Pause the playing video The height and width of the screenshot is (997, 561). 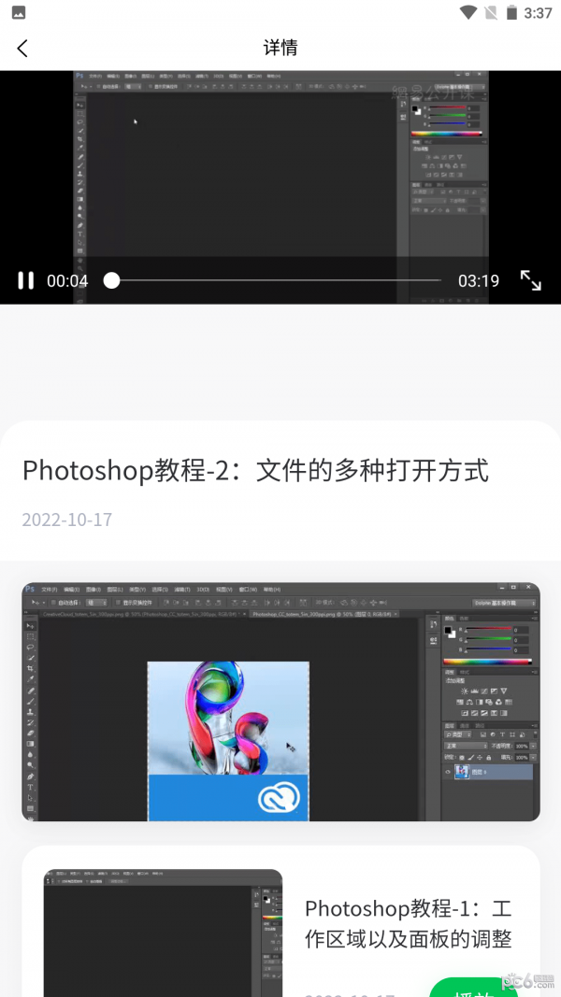[x=25, y=280]
